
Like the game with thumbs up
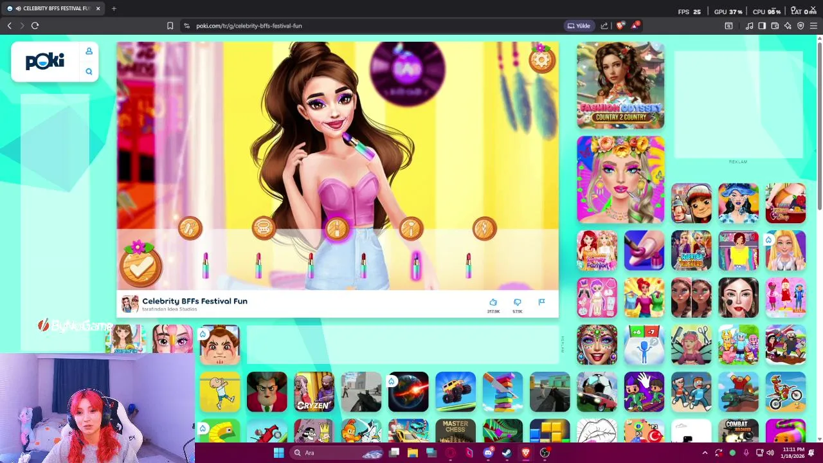click(493, 302)
